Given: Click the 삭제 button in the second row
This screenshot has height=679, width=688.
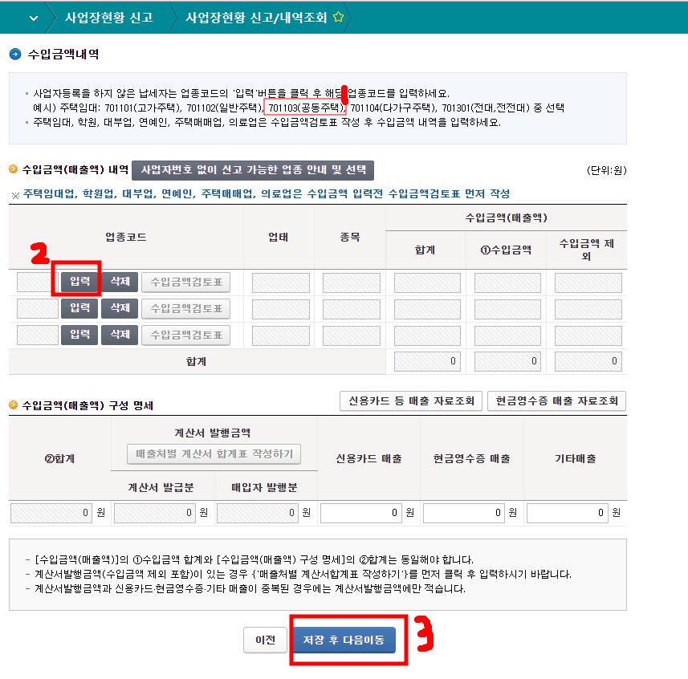Looking at the screenshot, I should [119, 308].
